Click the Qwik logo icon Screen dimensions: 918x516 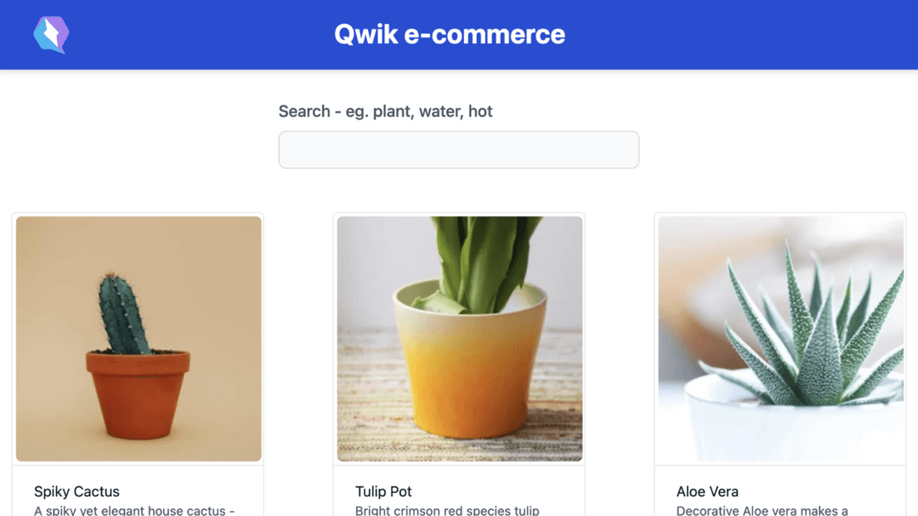click(x=51, y=35)
